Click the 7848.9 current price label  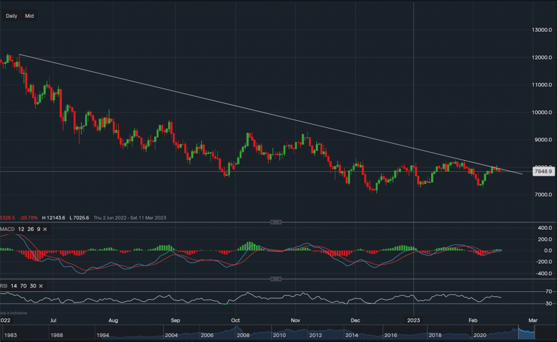pyautogui.click(x=543, y=172)
